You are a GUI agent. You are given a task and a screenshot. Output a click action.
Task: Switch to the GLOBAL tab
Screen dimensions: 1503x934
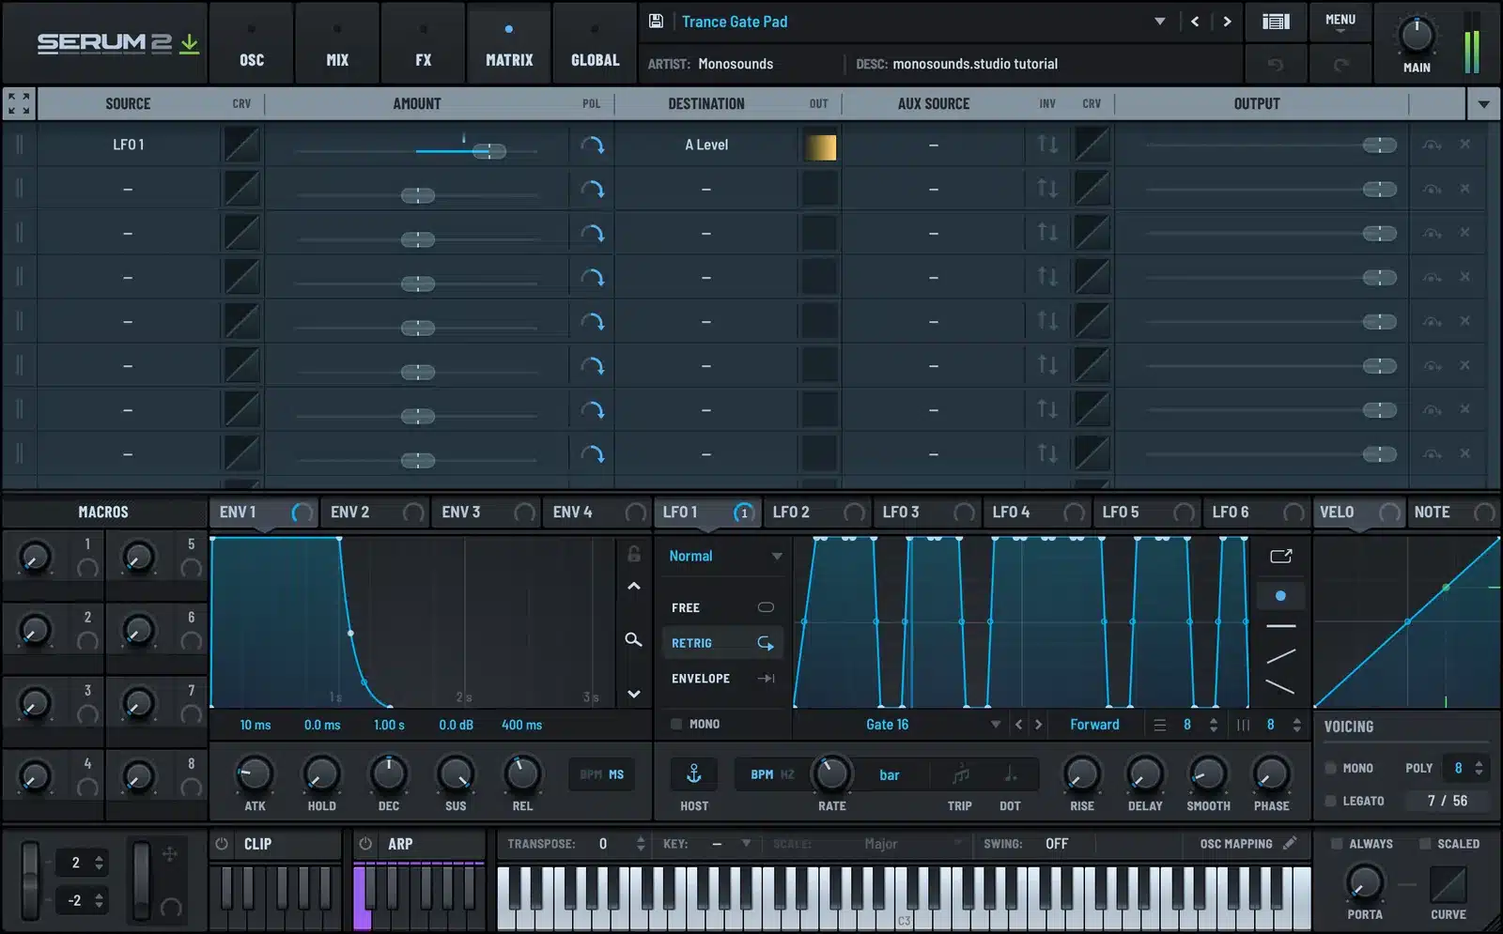coord(596,43)
